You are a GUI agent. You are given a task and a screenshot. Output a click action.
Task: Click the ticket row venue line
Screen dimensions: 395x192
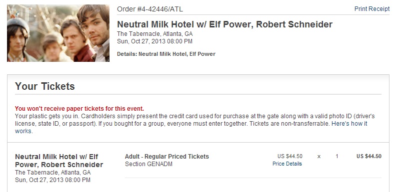pyautogui.click(x=52, y=173)
